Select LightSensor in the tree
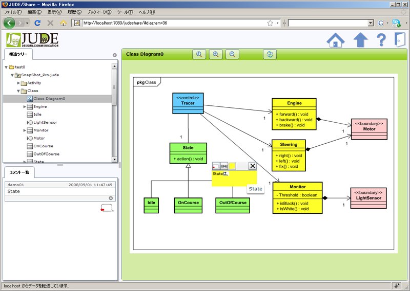Screen dimensions: 410x291 coord(45,122)
